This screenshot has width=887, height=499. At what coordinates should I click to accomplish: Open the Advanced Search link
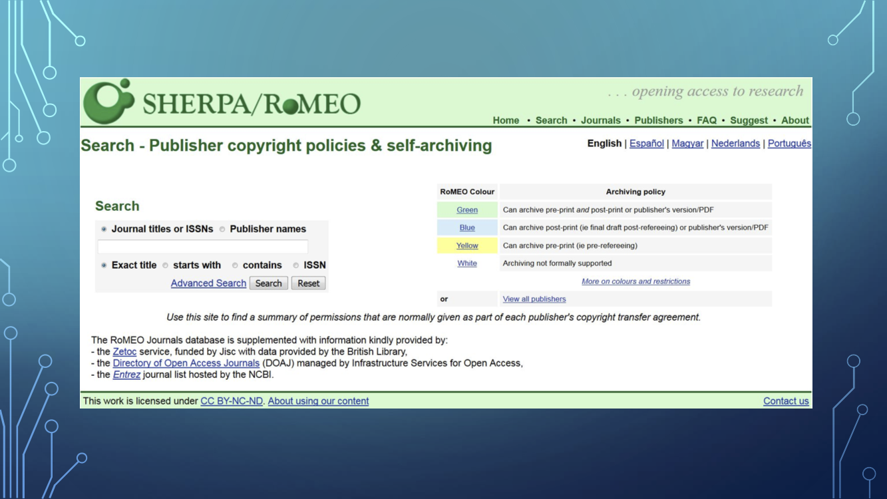208,283
